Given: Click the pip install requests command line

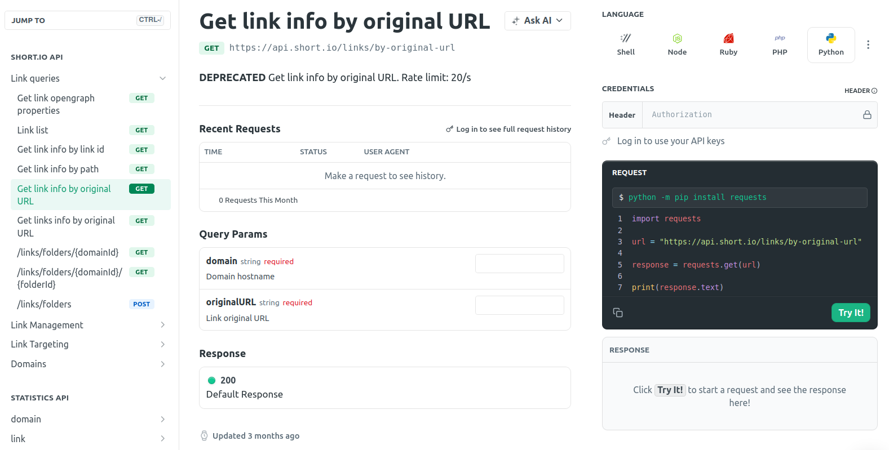Looking at the screenshot, I should (x=740, y=198).
